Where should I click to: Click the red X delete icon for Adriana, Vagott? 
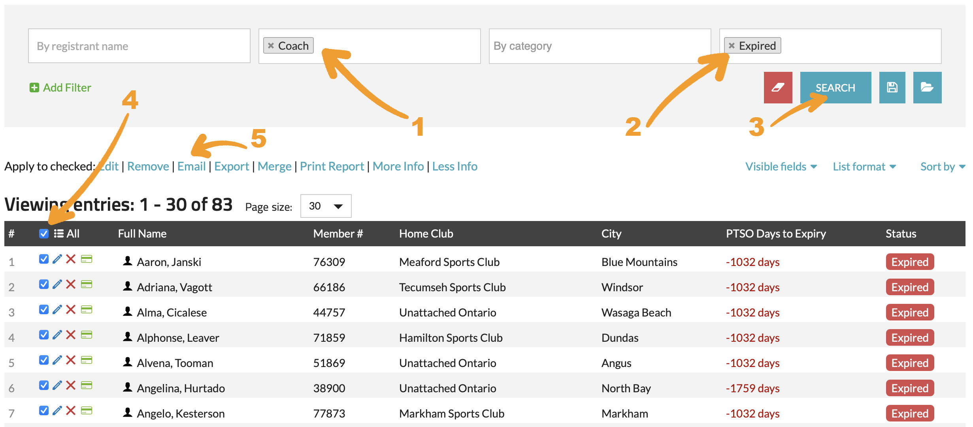pos(71,285)
